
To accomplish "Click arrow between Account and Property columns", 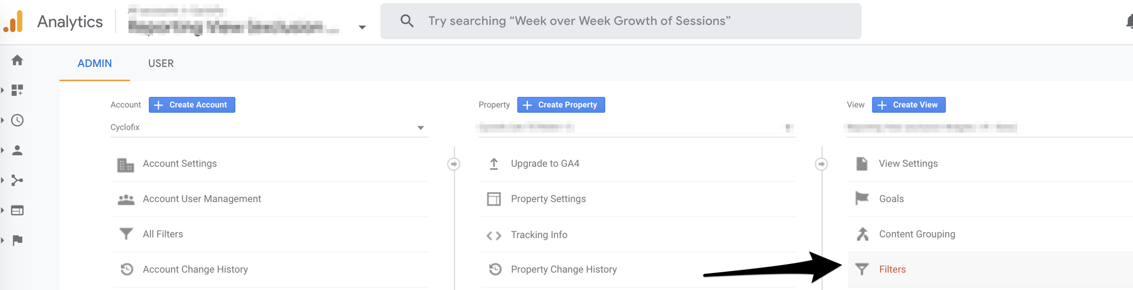I will click(454, 164).
